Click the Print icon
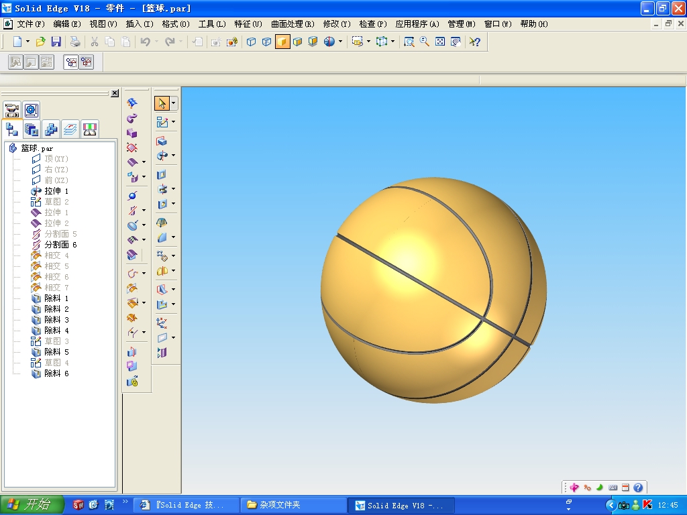This screenshot has width=687, height=515. pos(75,42)
